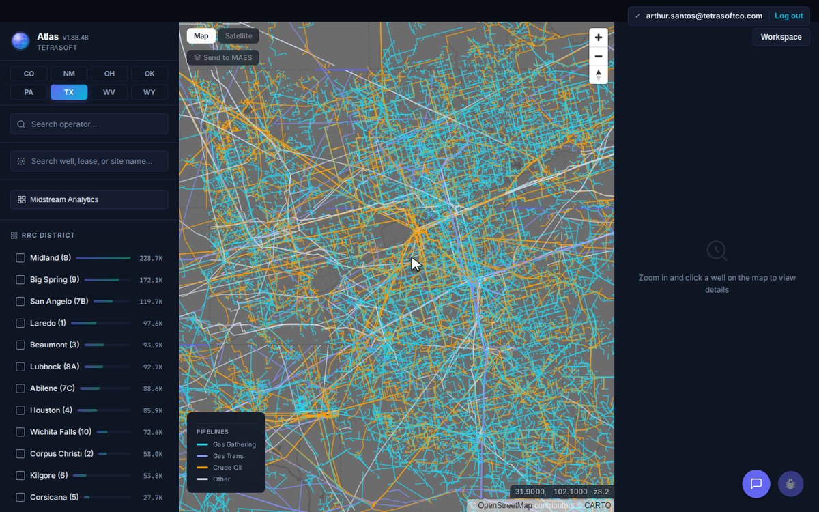
Task: Click the Gas Trans. legend swatch
Action: tap(202, 456)
